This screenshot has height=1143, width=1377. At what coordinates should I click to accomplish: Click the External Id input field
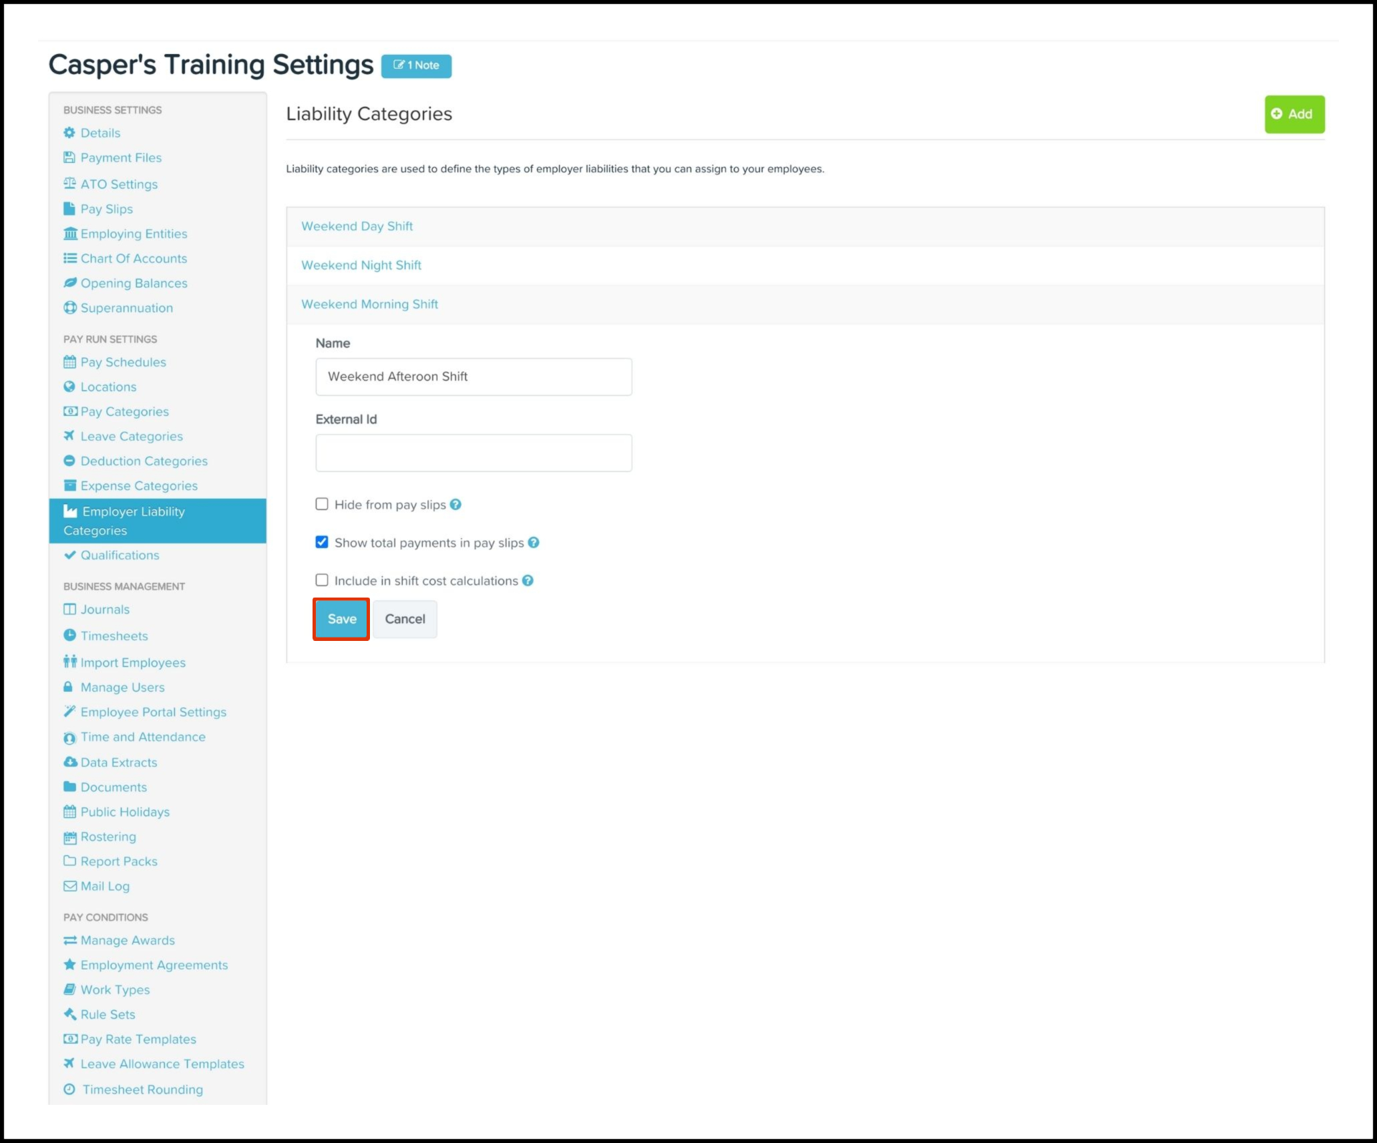[473, 453]
